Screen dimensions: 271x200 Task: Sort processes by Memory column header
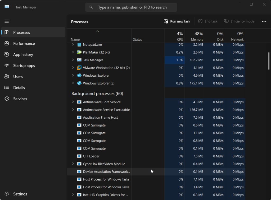197,36
